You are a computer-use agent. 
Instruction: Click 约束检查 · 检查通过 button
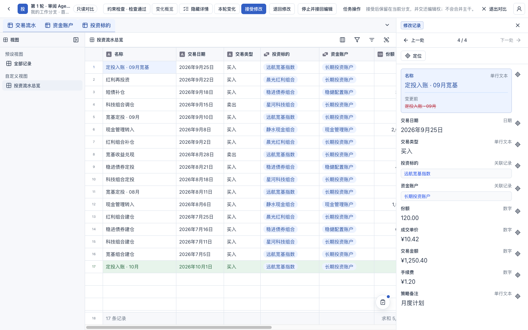click(127, 9)
